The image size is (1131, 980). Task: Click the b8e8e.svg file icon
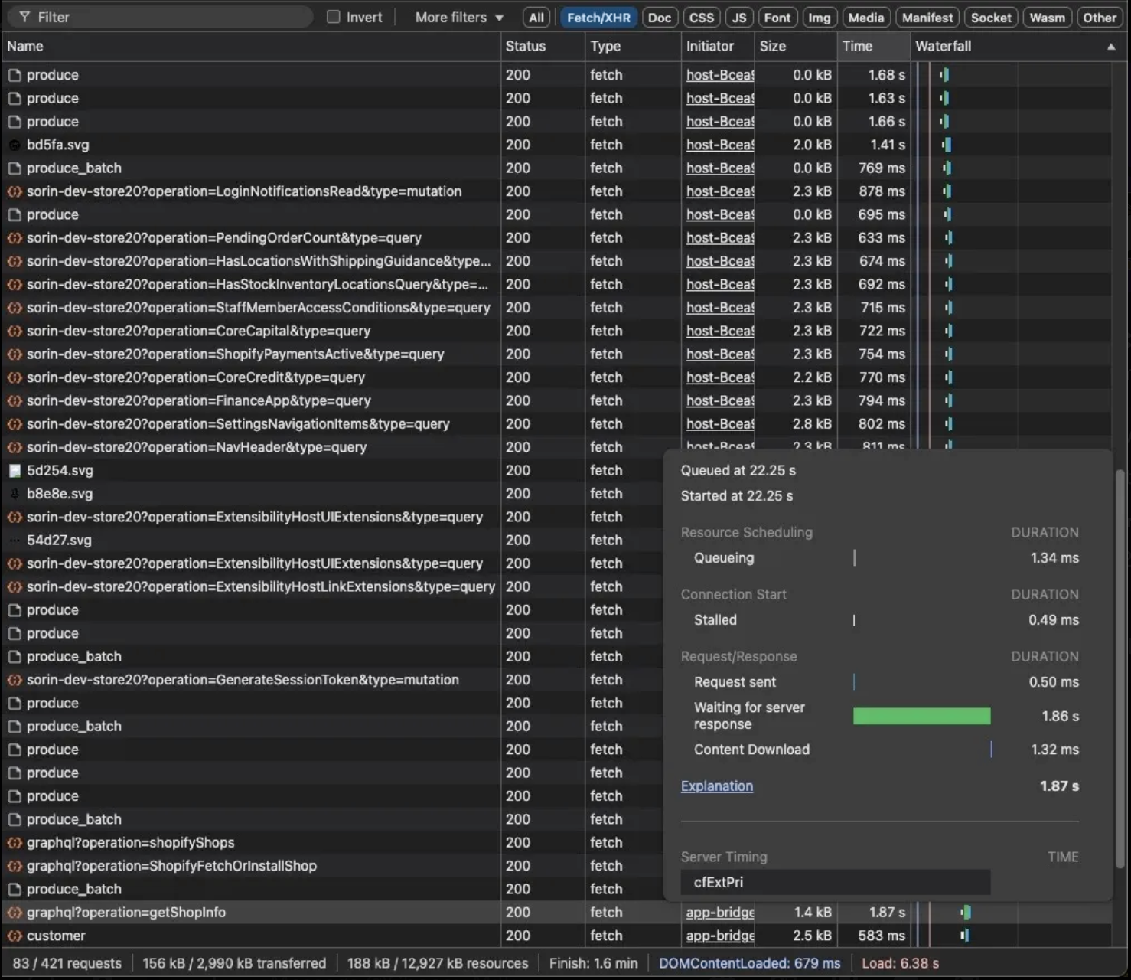[15, 494]
